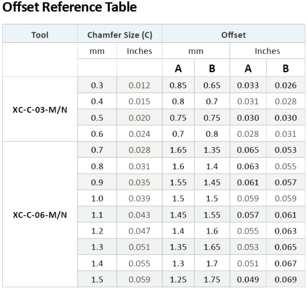
Task: Click the XC-C-03-M/N tool cell
Action: [x=40, y=110]
